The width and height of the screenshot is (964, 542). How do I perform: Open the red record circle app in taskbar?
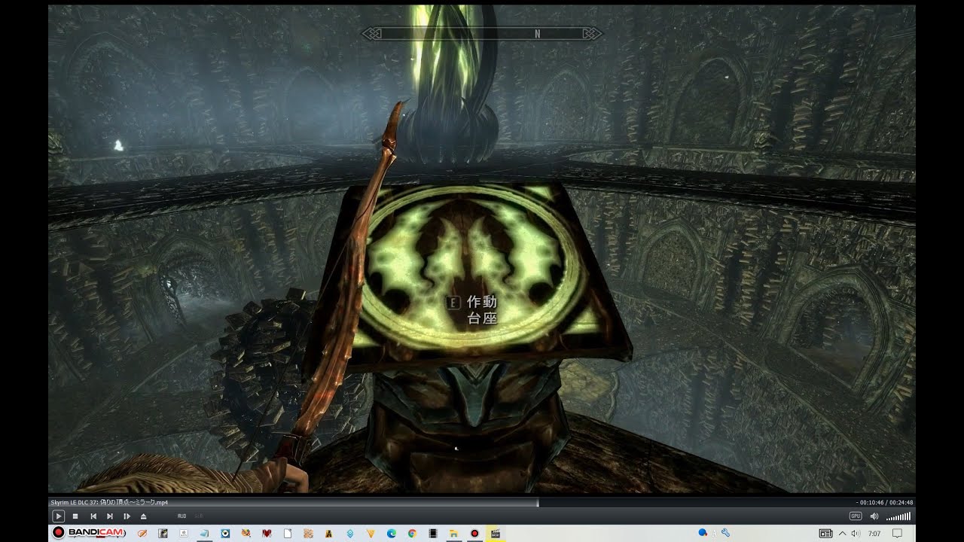[x=474, y=533]
